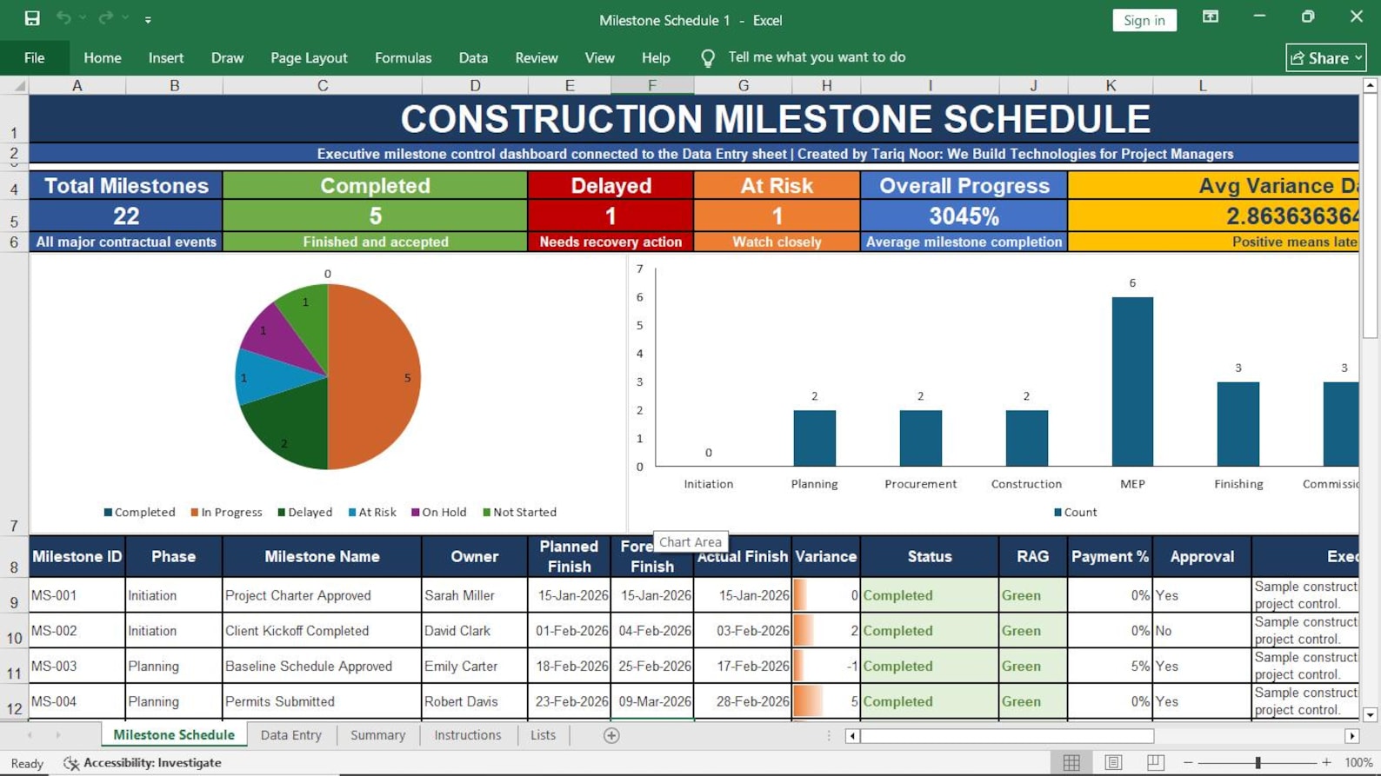
Task: Select the Robert Davis owner cell
Action: (475, 701)
